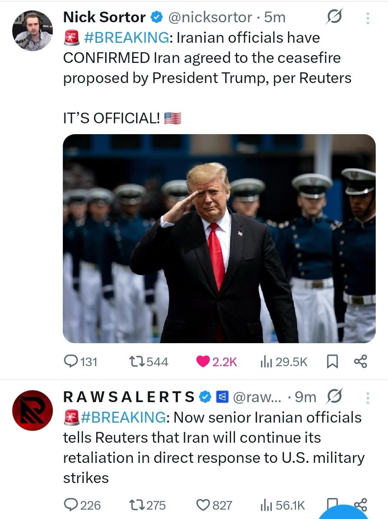This screenshot has width=388, height=519.
Task: Like the RAWSALERTS post
Action: [x=214, y=505]
